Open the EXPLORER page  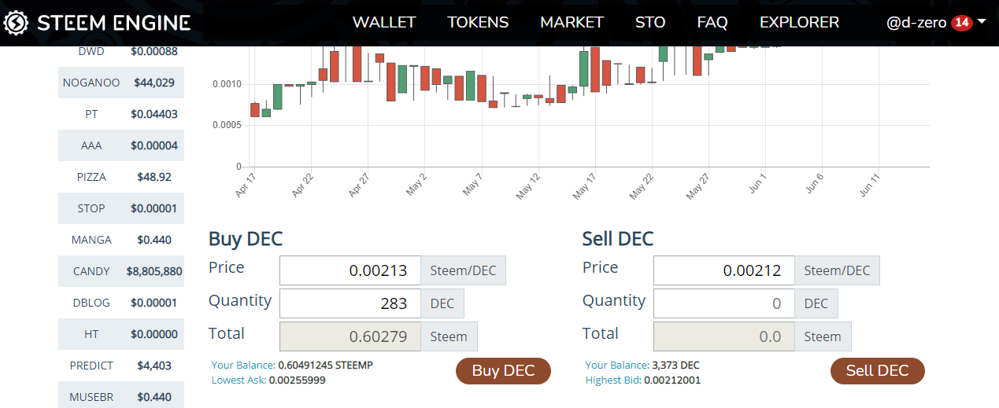799,23
